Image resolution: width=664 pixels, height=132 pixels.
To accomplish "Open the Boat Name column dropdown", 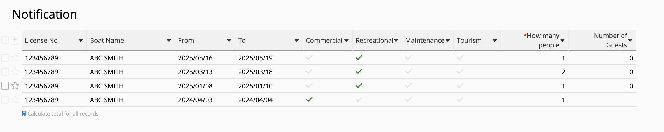I will point(169,40).
